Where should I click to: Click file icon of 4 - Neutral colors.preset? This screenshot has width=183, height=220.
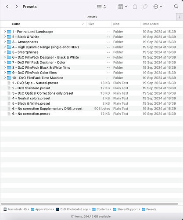pos(9,98)
